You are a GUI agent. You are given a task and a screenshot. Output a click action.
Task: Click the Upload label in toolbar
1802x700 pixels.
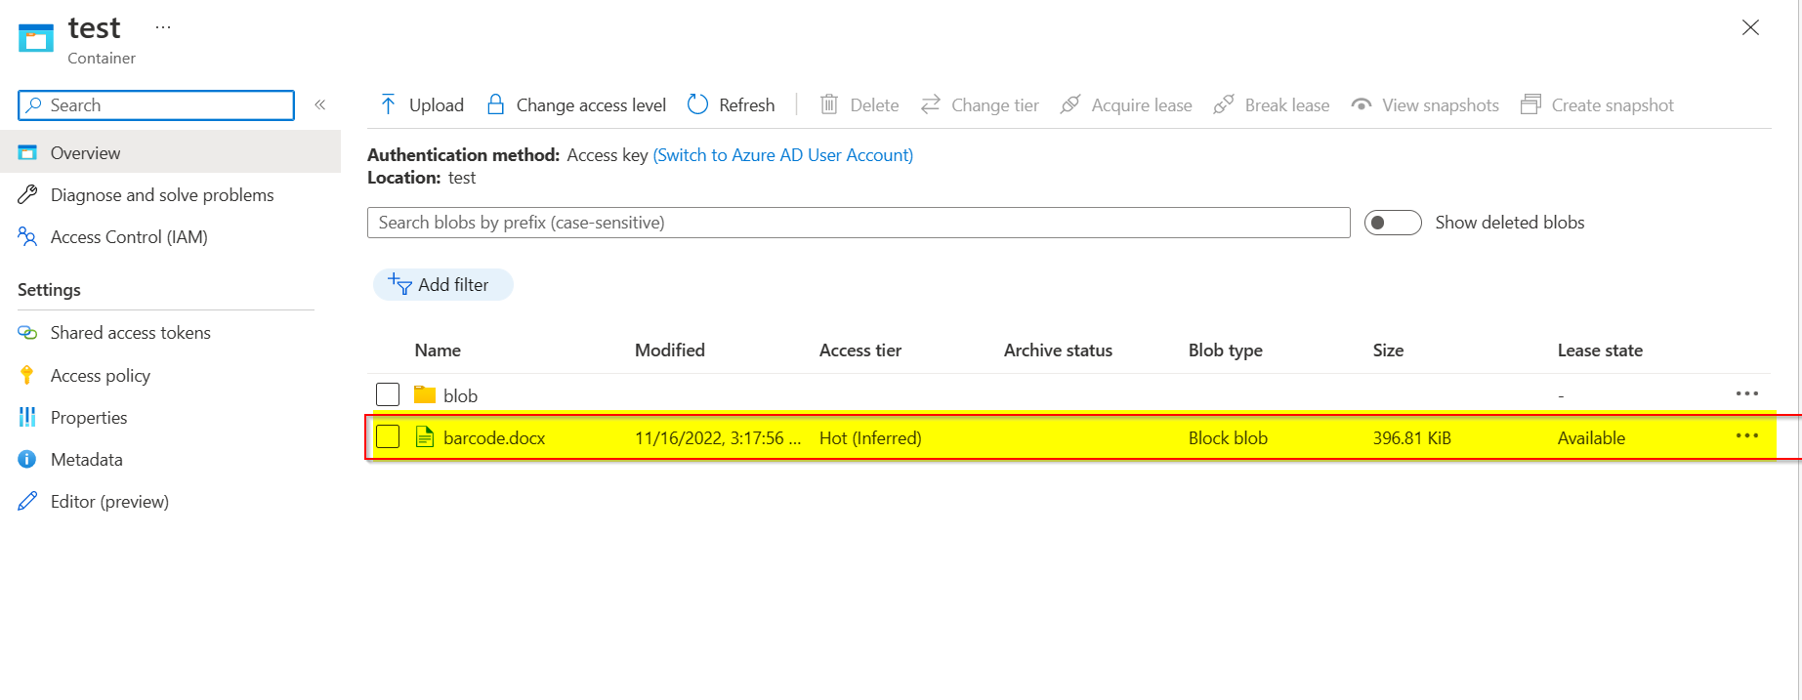[437, 105]
